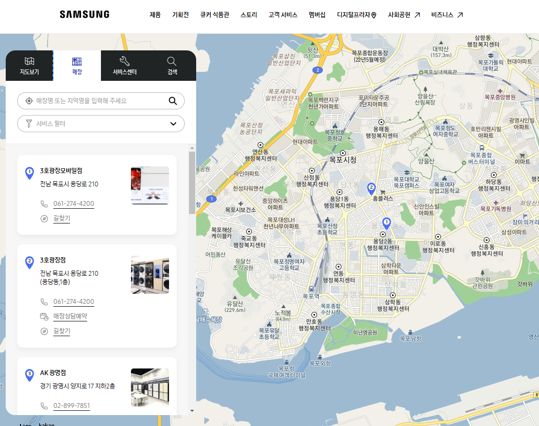The height and width of the screenshot is (426, 539).
Task: Click the 목포대학교 목포캠퍼스 map label
Action: click(x=406, y=182)
